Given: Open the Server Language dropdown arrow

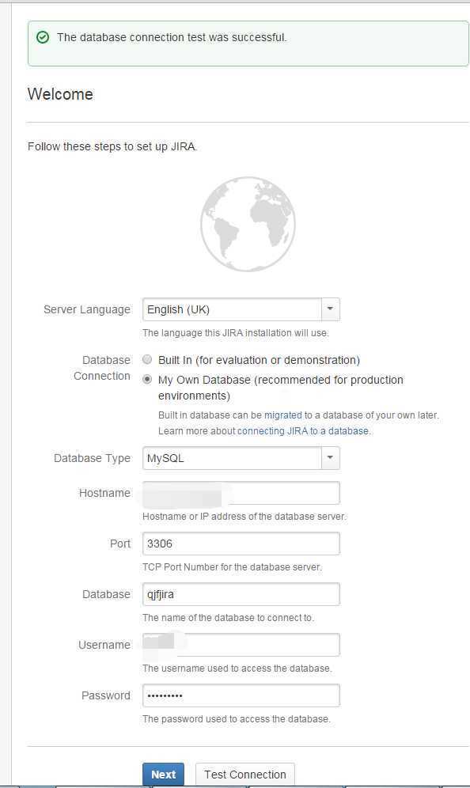Looking at the screenshot, I should tap(330, 309).
